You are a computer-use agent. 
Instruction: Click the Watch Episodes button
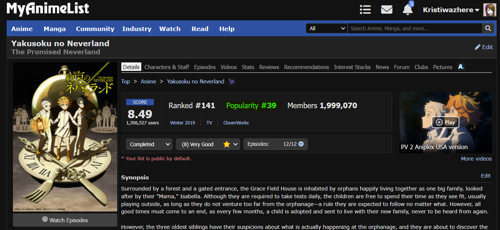pos(65,220)
